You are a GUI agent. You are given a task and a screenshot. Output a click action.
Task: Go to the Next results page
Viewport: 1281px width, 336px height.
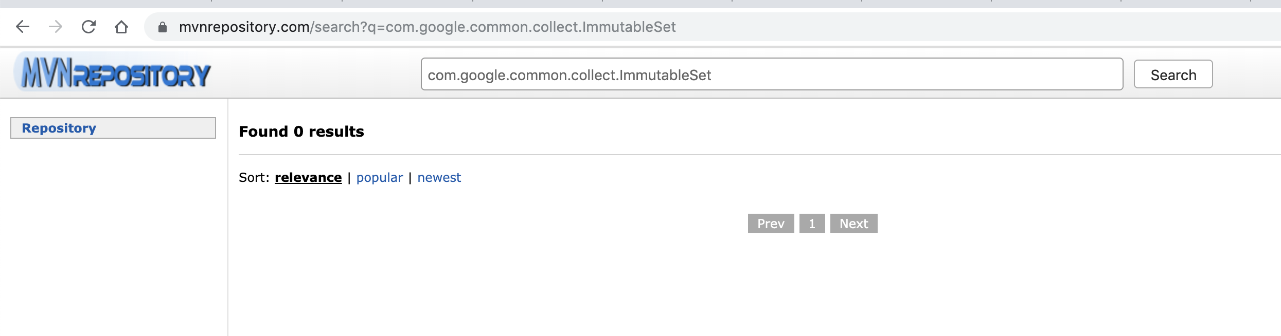(853, 223)
